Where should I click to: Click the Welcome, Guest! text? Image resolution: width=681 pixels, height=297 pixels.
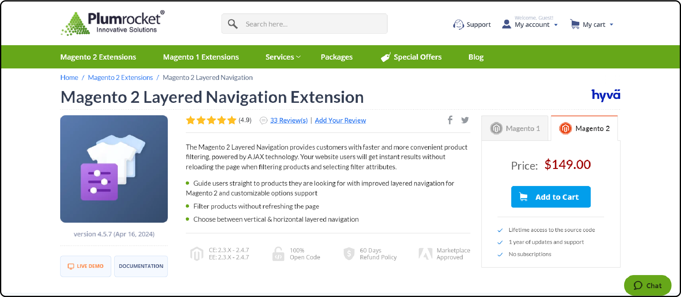534,18
